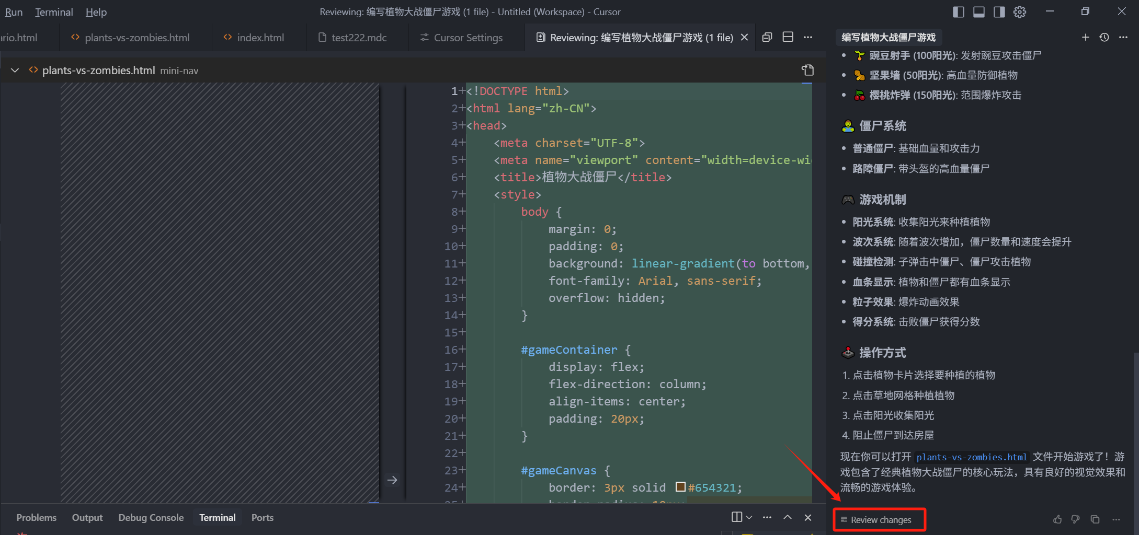The height and width of the screenshot is (535, 1139).
Task: Click the 得分系统 list item
Action: (x=916, y=322)
